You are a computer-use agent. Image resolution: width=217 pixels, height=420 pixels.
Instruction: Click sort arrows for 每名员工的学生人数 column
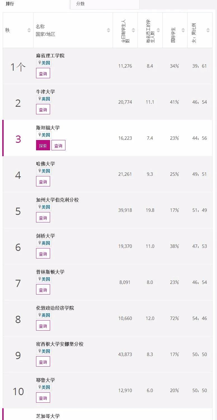(158, 30)
